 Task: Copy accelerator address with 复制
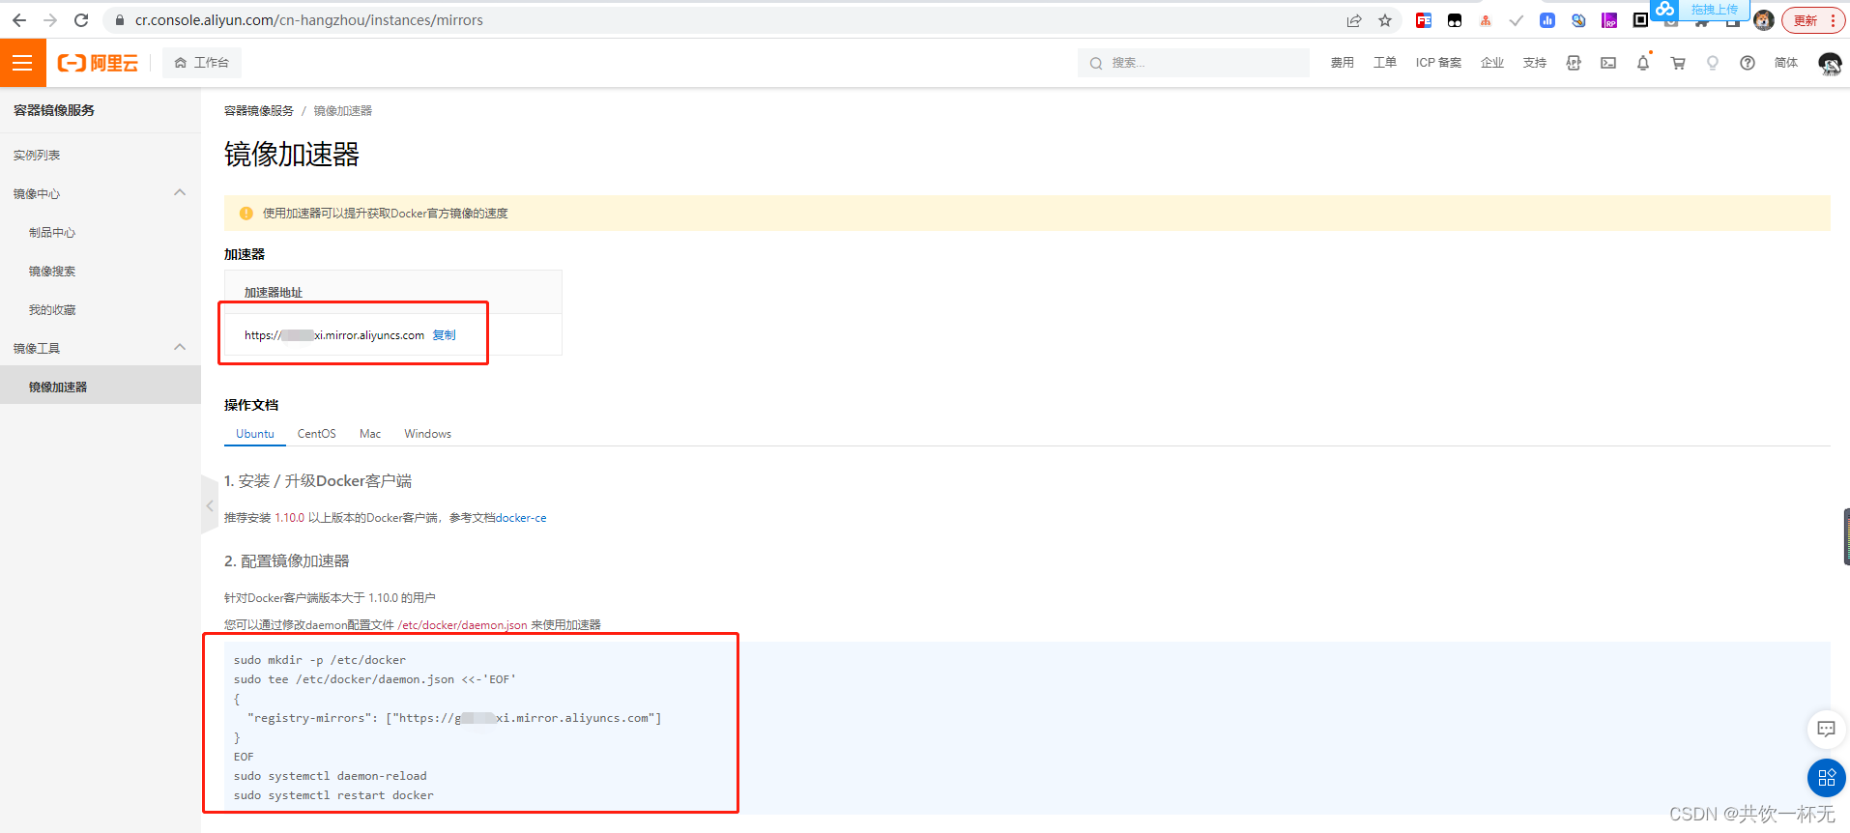444,335
